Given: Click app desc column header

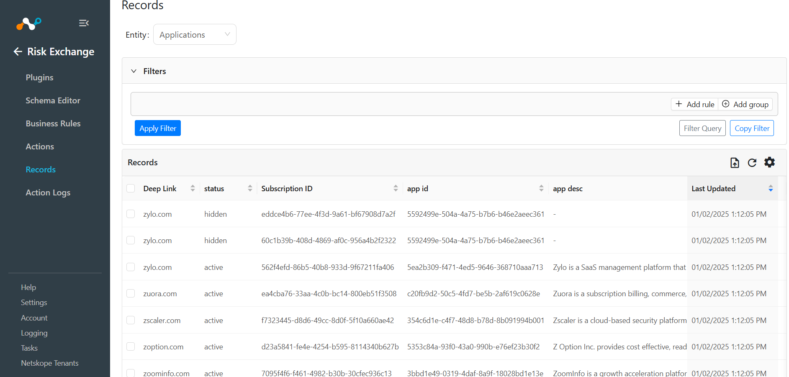Looking at the screenshot, I should 568,189.
